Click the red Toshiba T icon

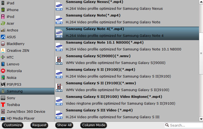click(x=3, y=105)
